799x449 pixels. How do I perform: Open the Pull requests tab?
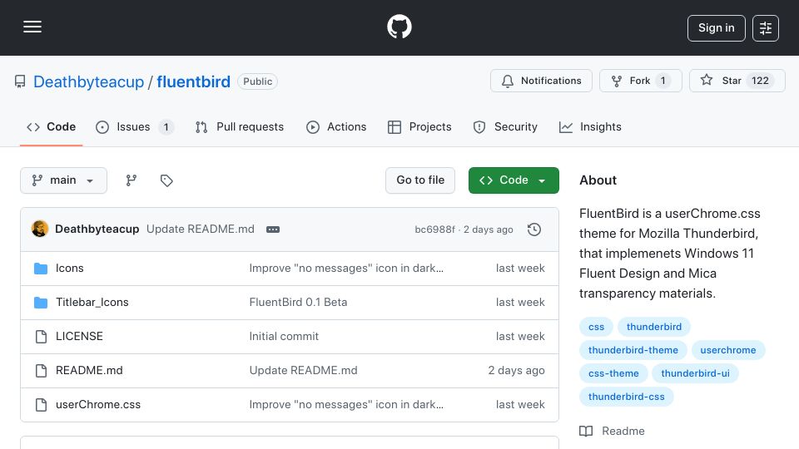click(240, 126)
